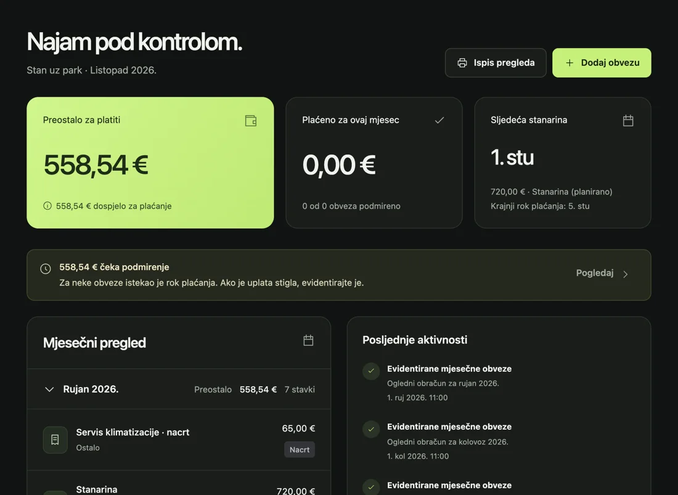Click the 1. stu next rent date

click(x=512, y=157)
